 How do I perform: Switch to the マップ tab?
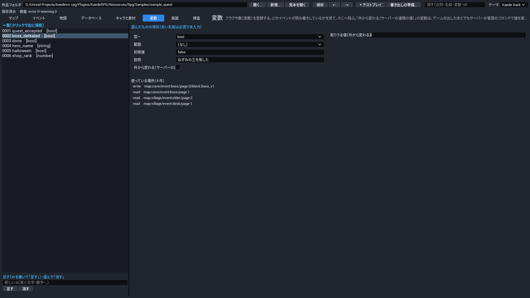[13, 18]
